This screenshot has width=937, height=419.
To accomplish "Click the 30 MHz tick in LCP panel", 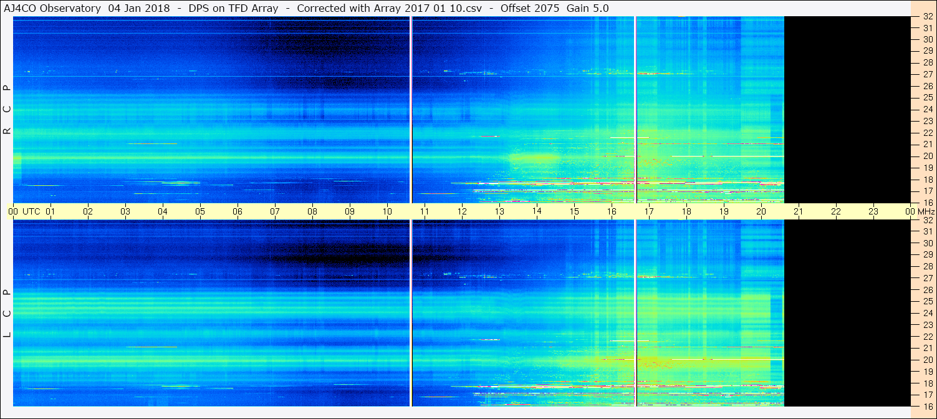I will click(x=928, y=243).
